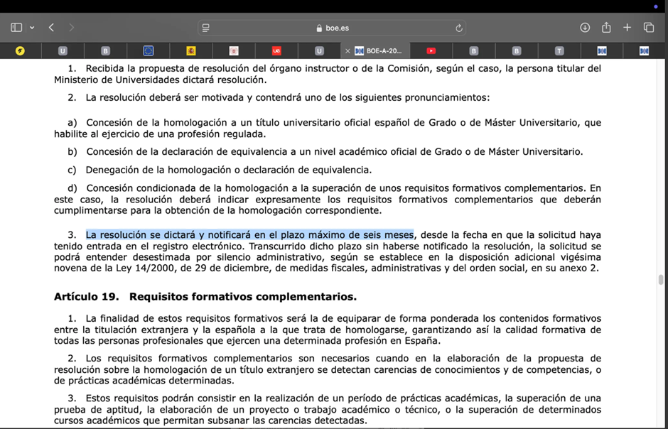The width and height of the screenshot is (668, 429).
Task: Switch to the red 'ue' tab
Action: (276, 51)
